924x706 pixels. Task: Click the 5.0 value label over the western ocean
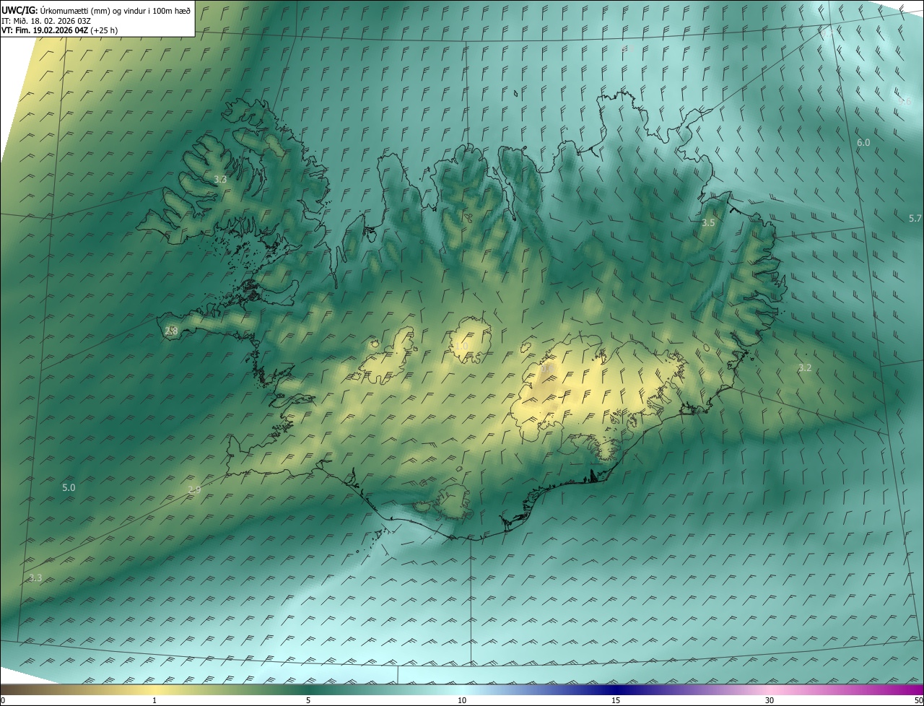click(69, 488)
